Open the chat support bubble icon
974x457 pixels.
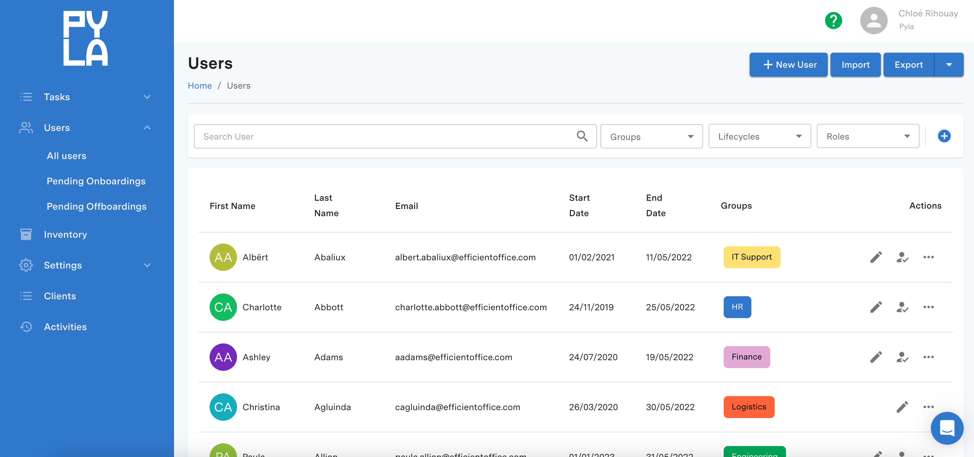coord(947,428)
